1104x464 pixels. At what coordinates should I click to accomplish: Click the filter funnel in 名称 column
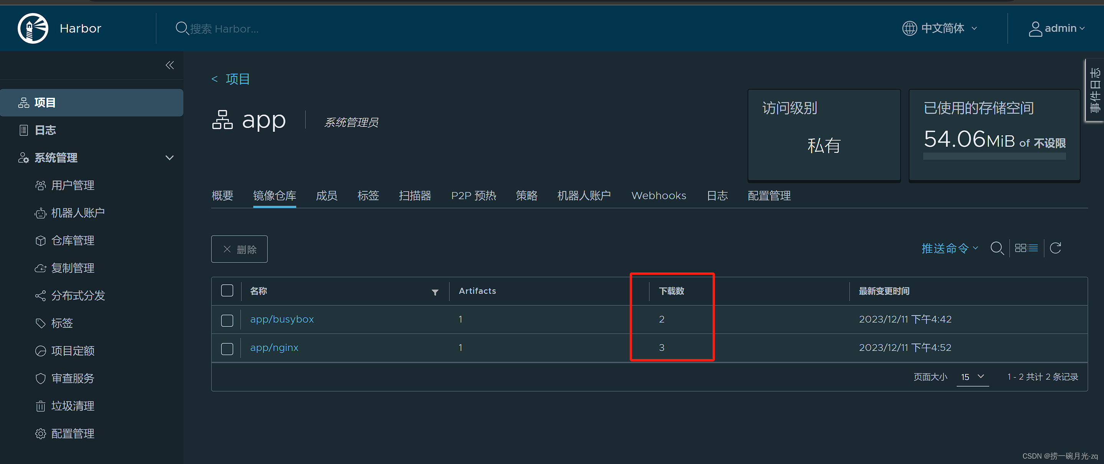435,292
